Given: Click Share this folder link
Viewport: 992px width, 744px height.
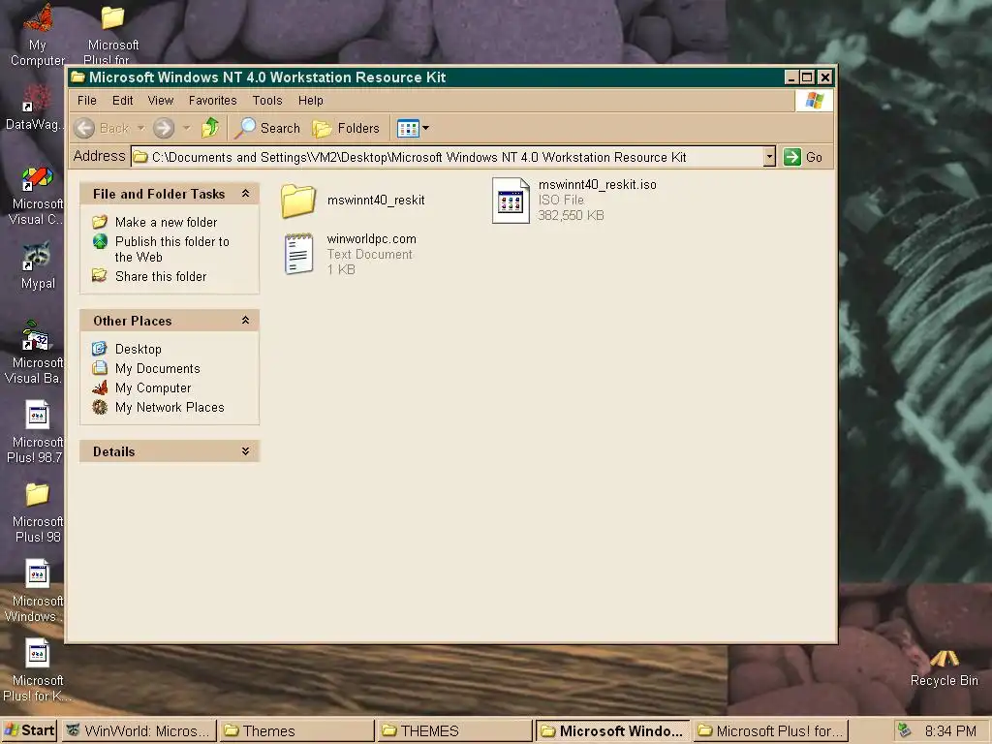Looking at the screenshot, I should 161,276.
